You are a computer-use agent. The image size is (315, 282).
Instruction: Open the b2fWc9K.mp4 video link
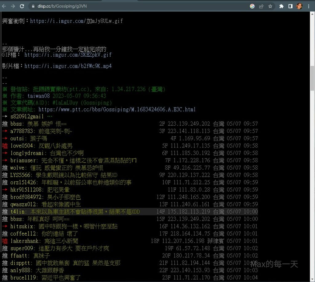click(68, 66)
